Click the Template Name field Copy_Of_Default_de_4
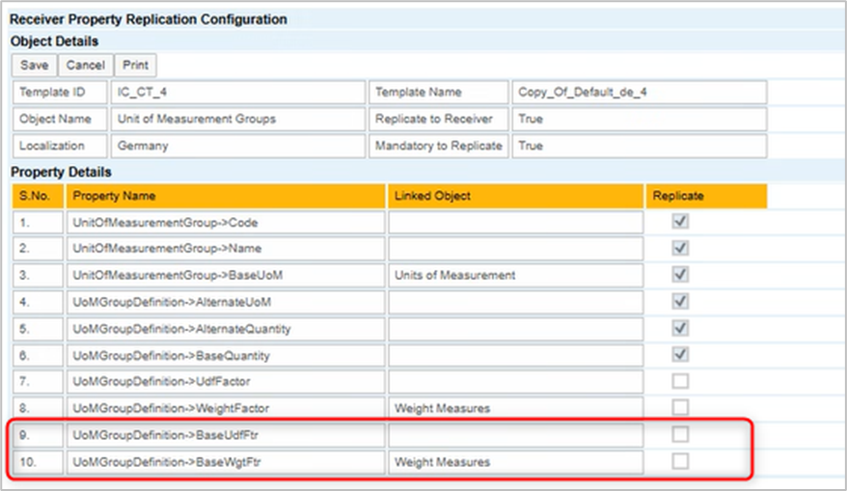 639,93
